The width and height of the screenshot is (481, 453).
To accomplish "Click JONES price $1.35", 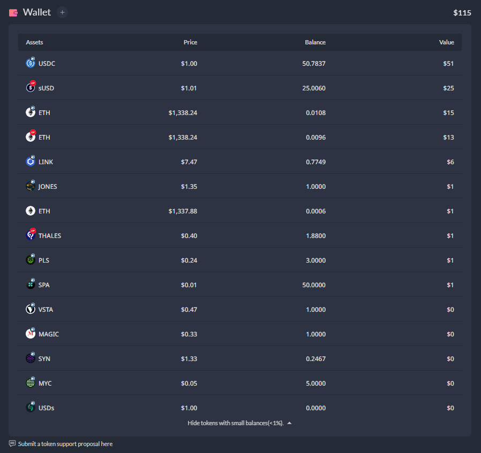I will 189,187.
